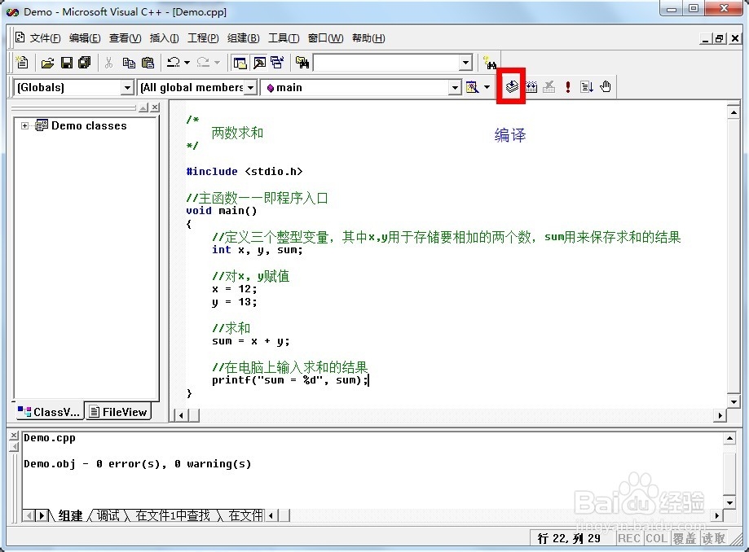Open the [Globals] class dropdown
Image resolution: width=749 pixels, height=552 pixels.
(x=126, y=88)
